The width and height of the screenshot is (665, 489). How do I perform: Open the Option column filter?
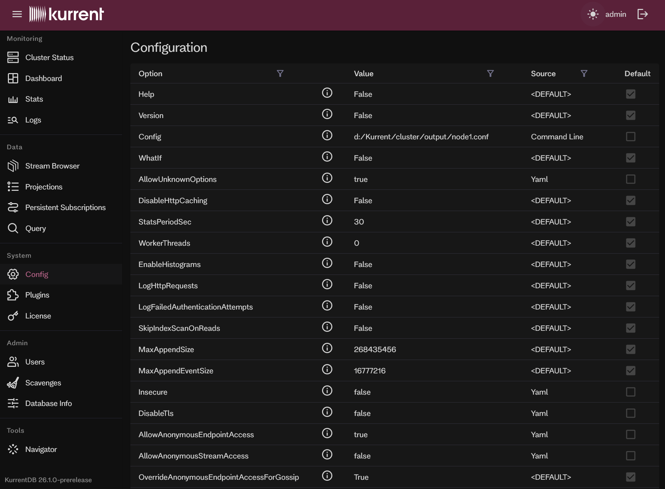click(x=280, y=73)
